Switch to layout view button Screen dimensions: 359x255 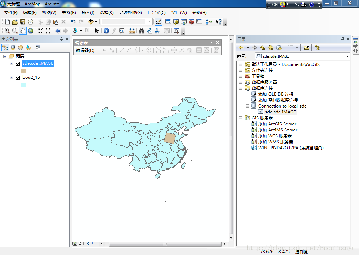click(x=80, y=243)
